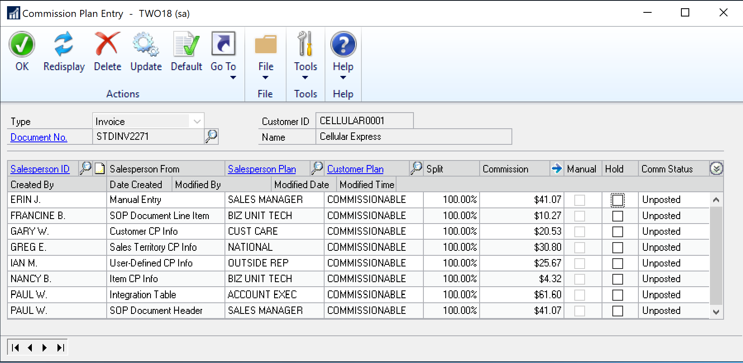The height and width of the screenshot is (363, 743).
Task: Click the Customer Plan header link
Action: 355,169
